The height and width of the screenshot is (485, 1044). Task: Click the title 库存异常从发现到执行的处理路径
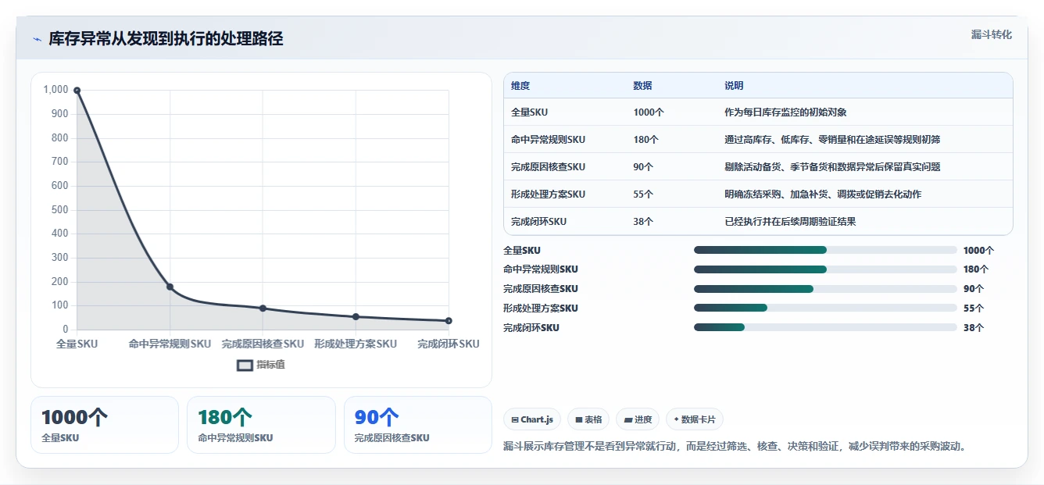pyautogui.click(x=166, y=39)
